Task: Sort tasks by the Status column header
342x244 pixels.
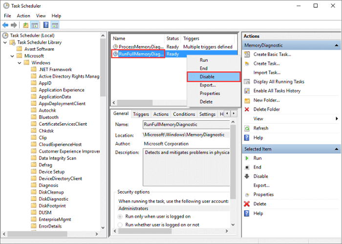Action: (x=172, y=39)
